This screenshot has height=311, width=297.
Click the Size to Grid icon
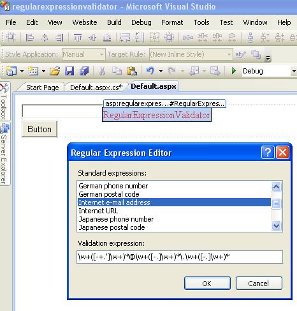(169, 38)
